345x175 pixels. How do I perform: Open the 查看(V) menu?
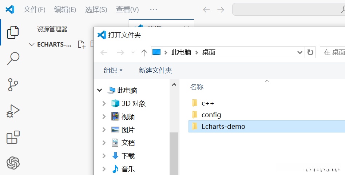[x=127, y=9]
